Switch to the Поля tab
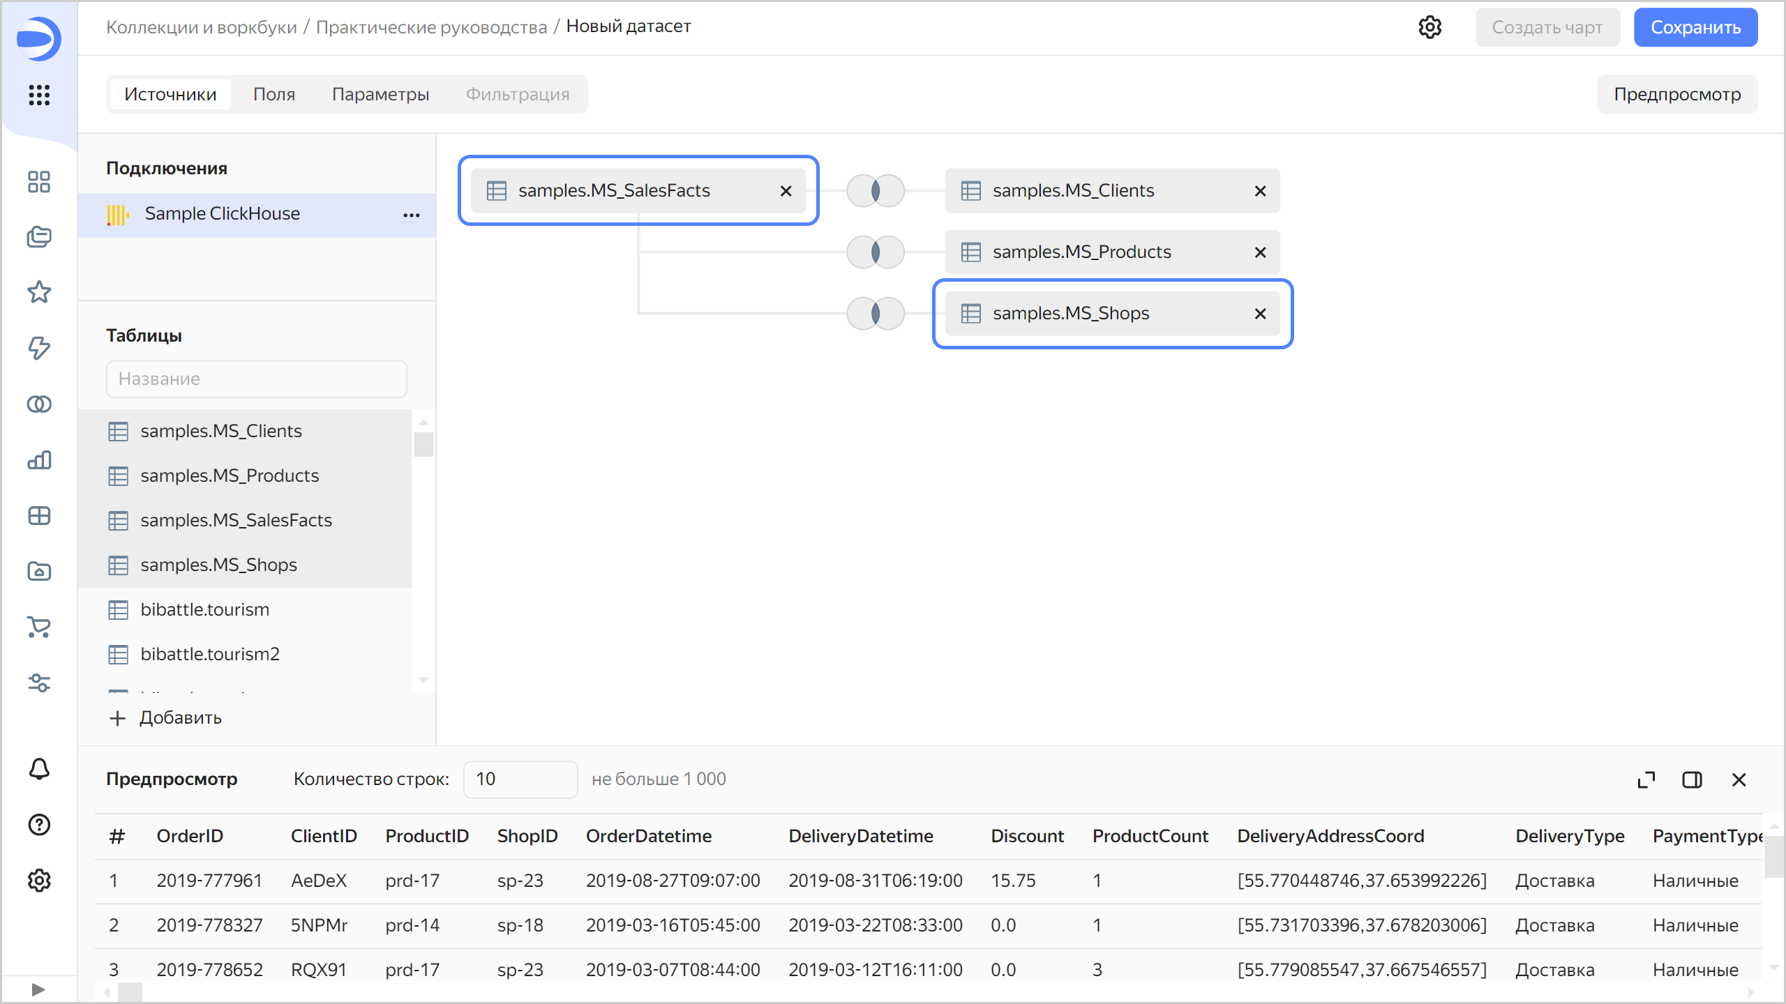This screenshot has height=1004, width=1786. pos(274,94)
